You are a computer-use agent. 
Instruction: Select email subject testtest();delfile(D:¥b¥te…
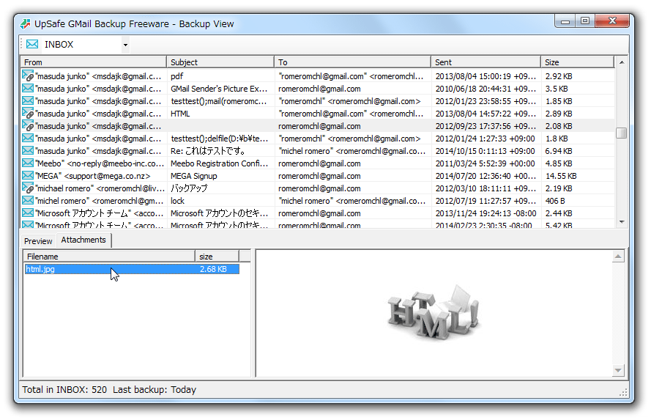tap(219, 139)
